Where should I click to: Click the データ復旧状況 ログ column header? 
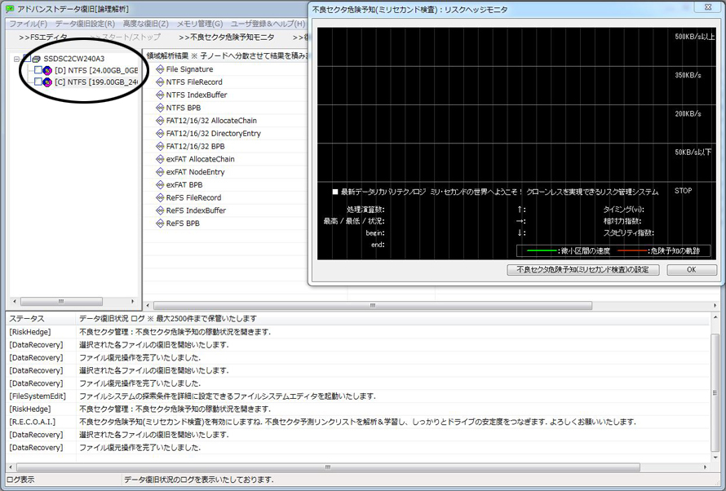(x=392, y=319)
